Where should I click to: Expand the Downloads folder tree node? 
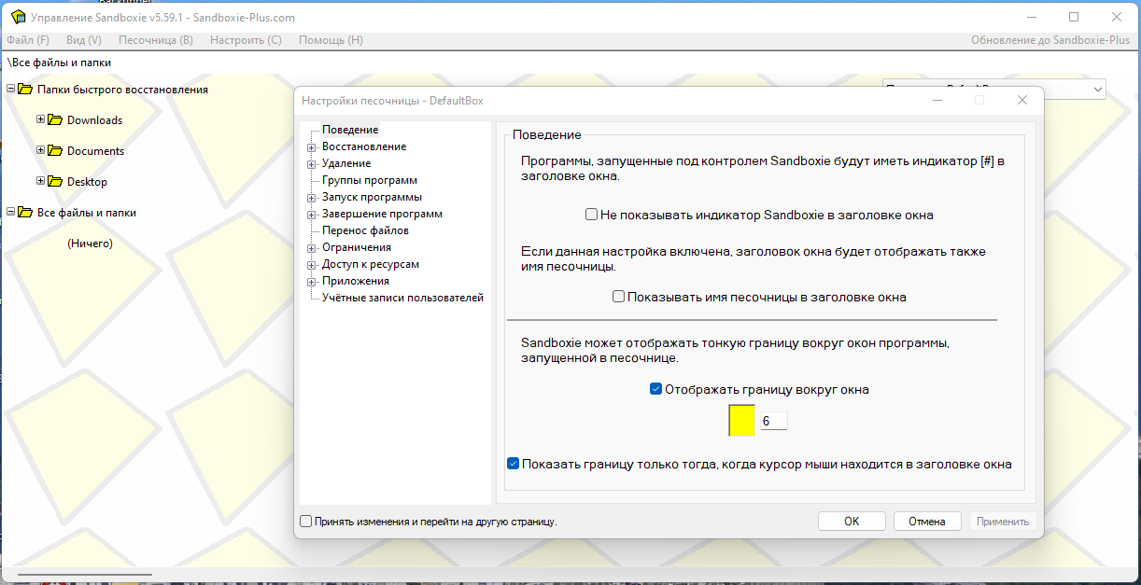(x=40, y=119)
